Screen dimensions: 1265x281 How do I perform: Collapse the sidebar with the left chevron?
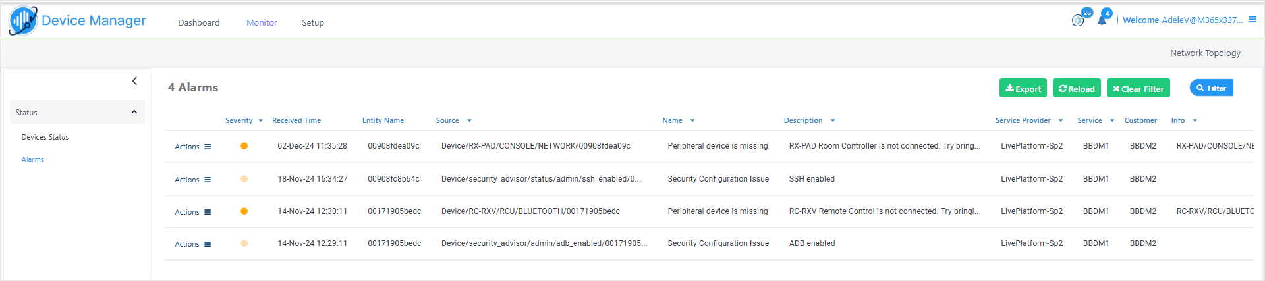click(x=134, y=81)
